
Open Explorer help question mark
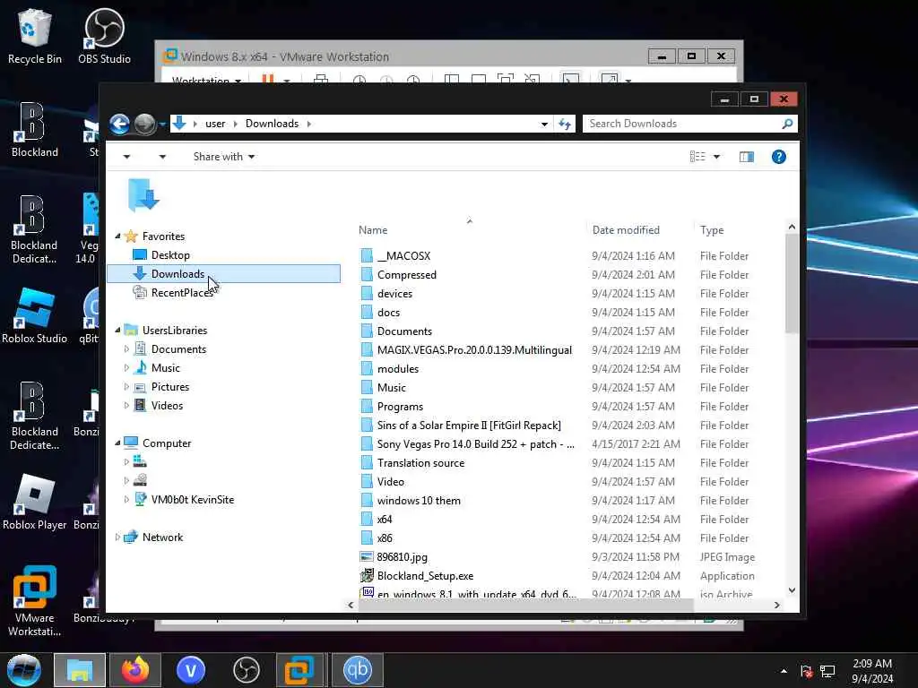pos(778,157)
